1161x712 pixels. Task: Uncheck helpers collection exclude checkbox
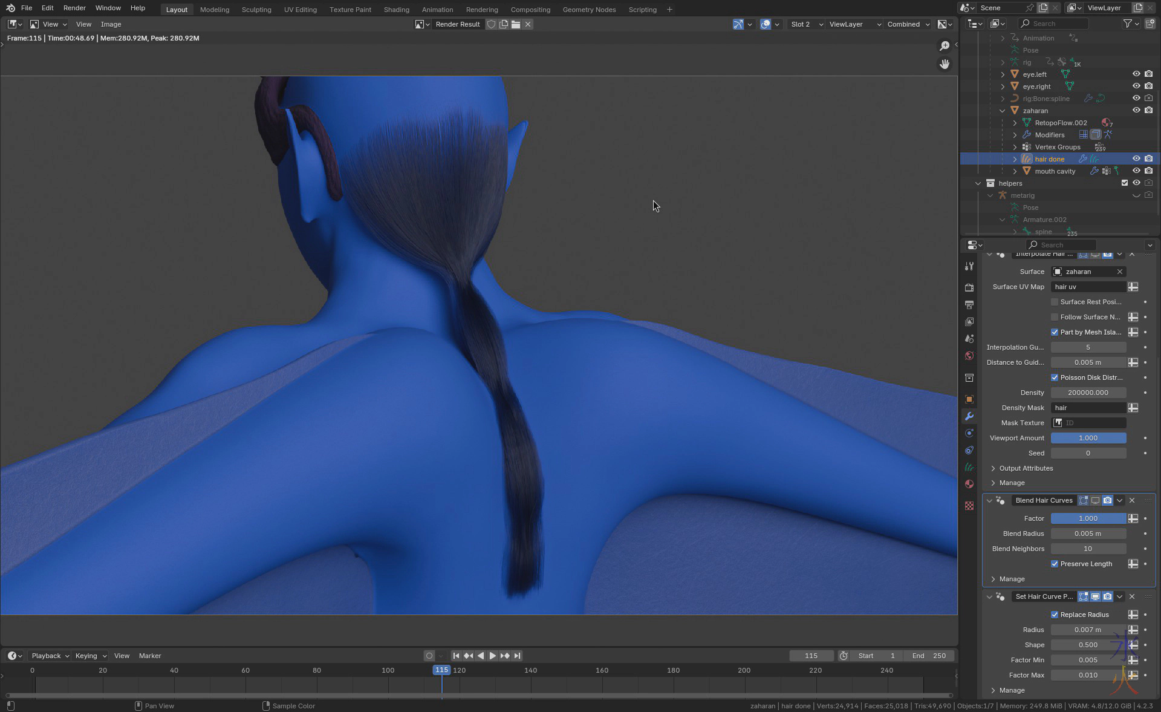[x=1125, y=183]
